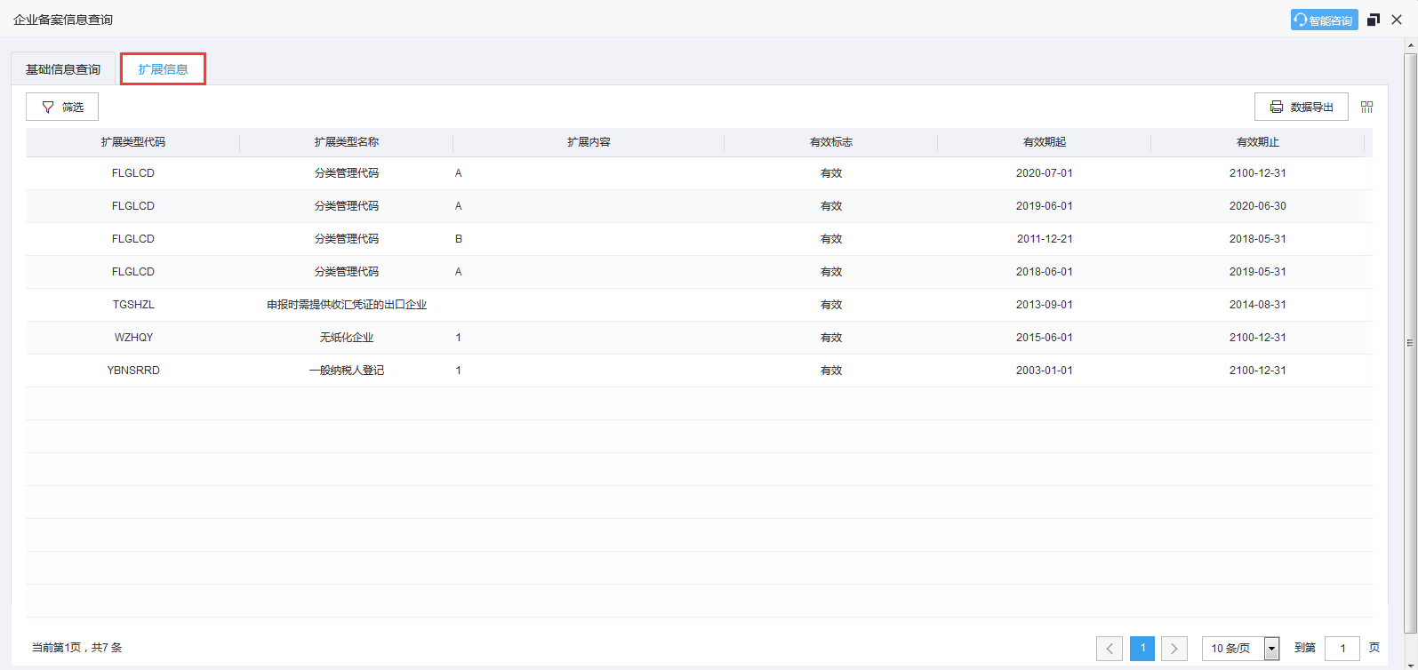This screenshot has height=670, width=1418.
Task: Click 申报时需提供收汇凭证的出口企业 cell
Action: (347, 305)
